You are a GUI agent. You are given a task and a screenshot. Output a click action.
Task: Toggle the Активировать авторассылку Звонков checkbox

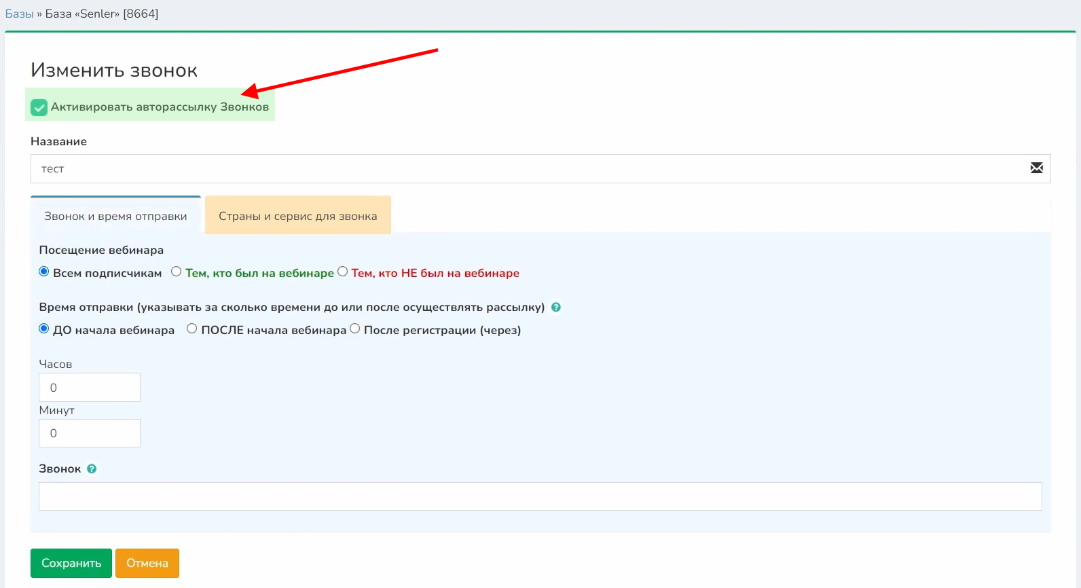39,107
